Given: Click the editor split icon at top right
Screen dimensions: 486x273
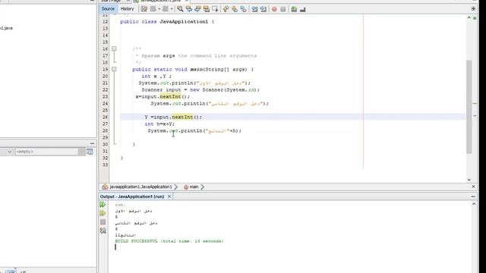Looking at the screenshot, I should point(473,8).
